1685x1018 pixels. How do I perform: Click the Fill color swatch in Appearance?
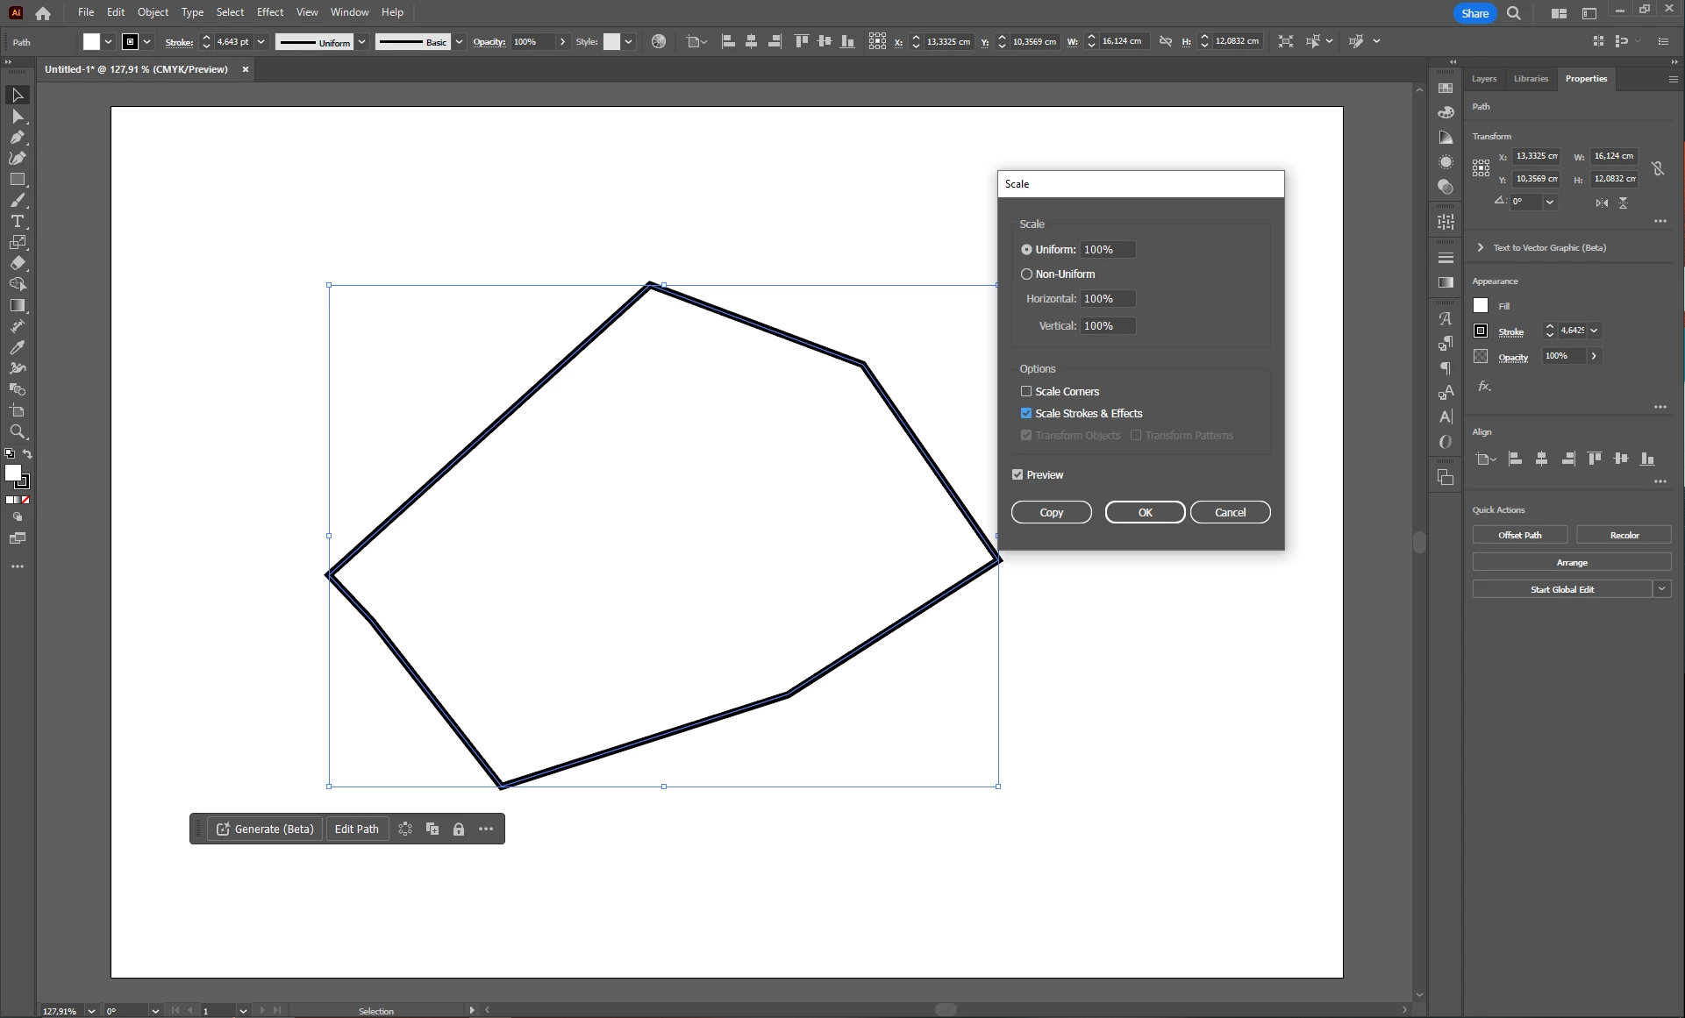coord(1481,305)
